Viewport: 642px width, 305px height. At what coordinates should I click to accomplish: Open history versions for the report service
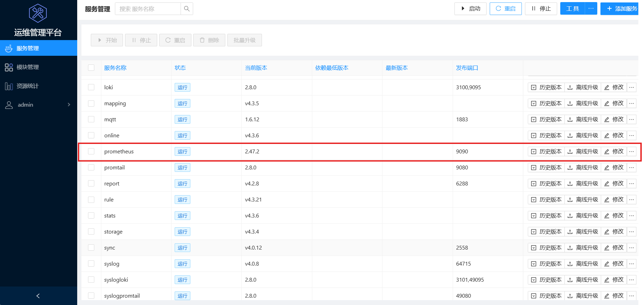[546, 184]
